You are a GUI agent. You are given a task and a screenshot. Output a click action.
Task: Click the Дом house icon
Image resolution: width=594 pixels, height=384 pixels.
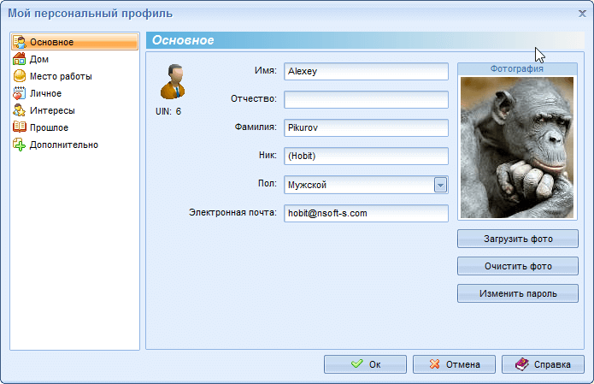20,59
